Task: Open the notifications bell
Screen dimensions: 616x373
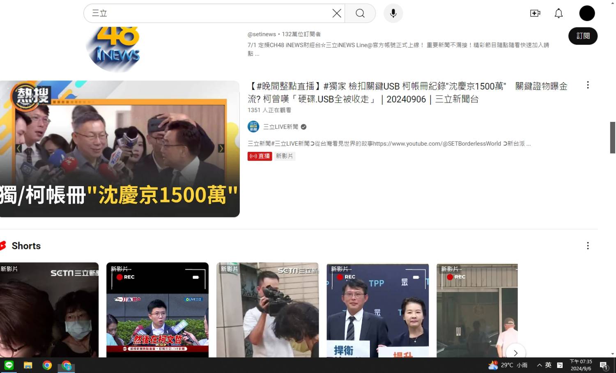Action: (x=559, y=14)
